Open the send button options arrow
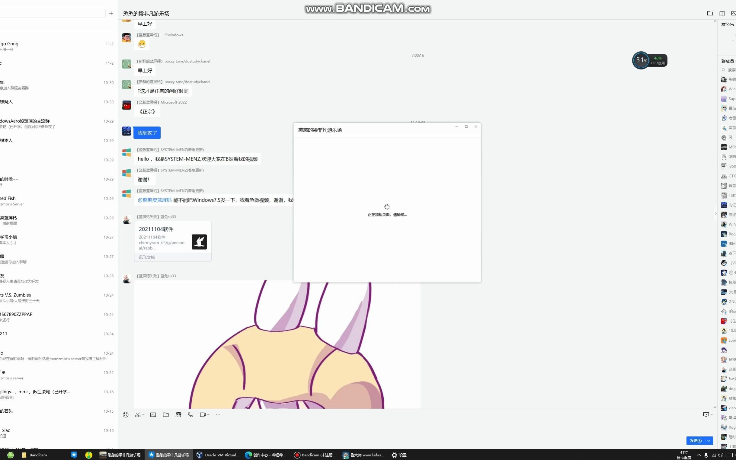 tap(709, 440)
